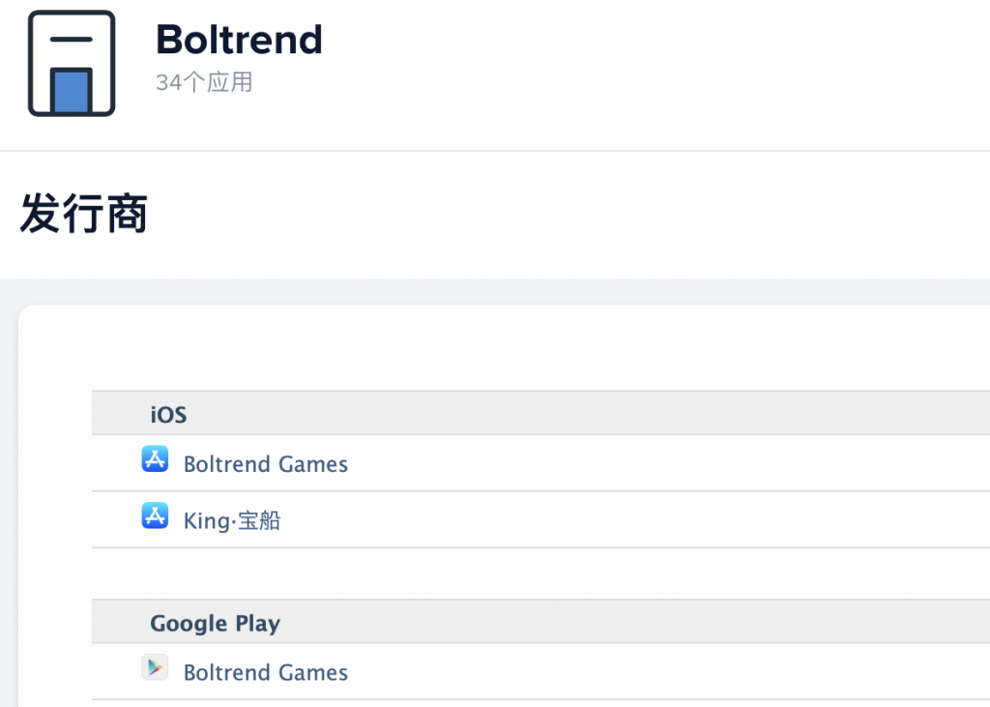
Task: Open the King·宝船 publisher link
Action: (232, 520)
